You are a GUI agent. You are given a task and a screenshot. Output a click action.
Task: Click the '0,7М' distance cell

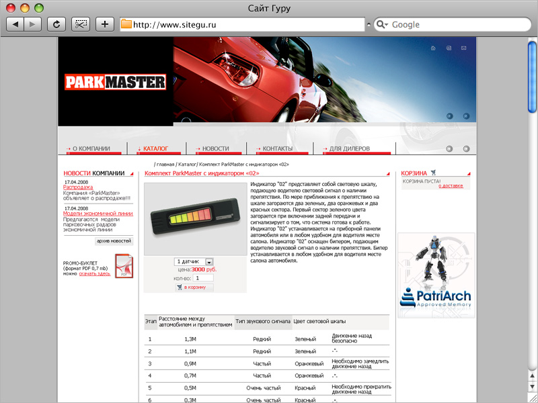[x=190, y=375]
